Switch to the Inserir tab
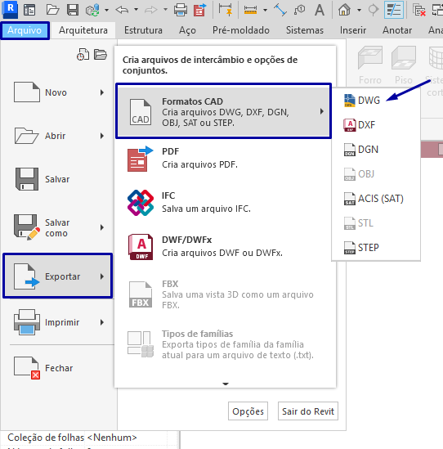443x449 pixels. tap(353, 30)
